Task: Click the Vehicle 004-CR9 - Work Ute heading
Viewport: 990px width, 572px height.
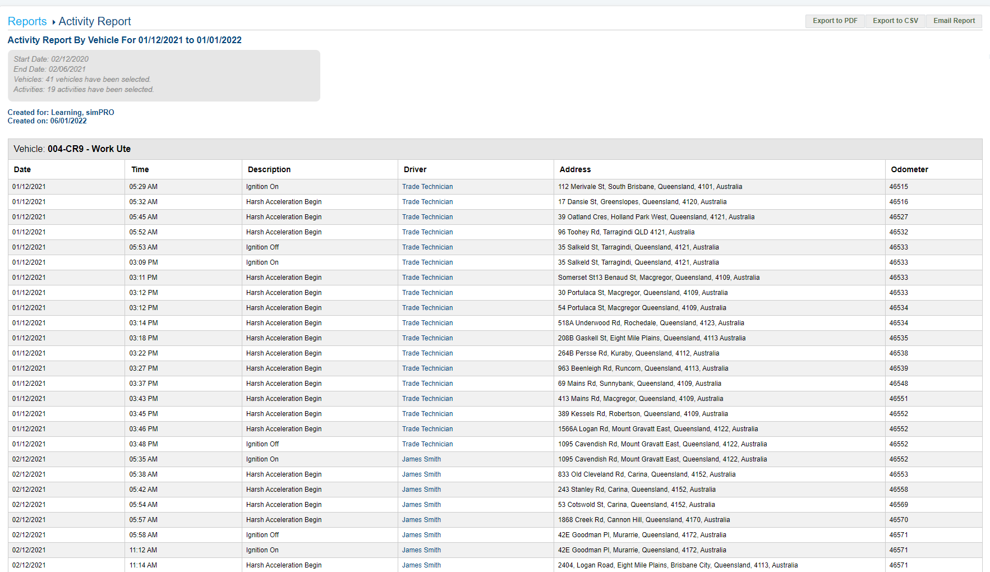Action: coord(72,149)
